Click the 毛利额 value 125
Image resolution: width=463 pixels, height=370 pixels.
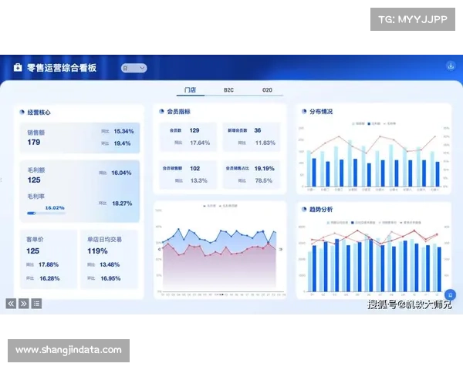pos(34,180)
